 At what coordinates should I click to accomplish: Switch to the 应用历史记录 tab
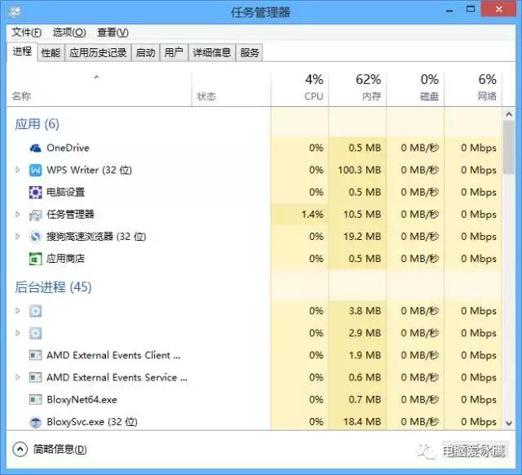(x=98, y=52)
